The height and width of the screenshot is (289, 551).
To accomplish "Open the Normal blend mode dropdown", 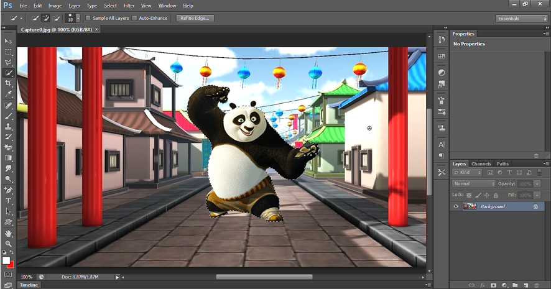I will 473,183.
